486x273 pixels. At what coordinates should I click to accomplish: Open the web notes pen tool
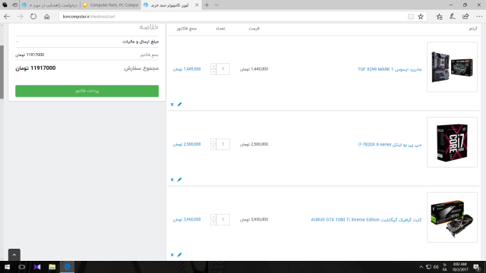click(x=453, y=17)
